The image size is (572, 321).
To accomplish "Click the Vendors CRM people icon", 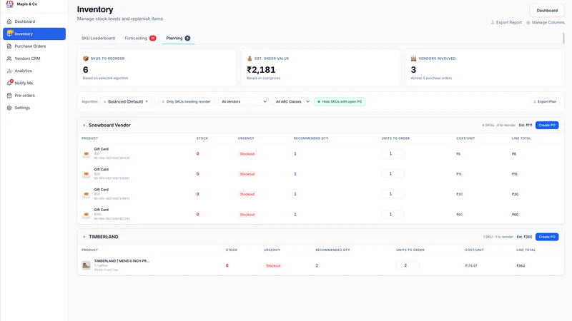I will click(x=9, y=58).
